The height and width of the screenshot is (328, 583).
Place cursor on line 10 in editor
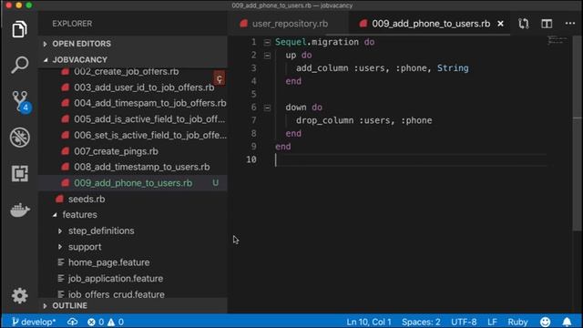pos(411,160)
